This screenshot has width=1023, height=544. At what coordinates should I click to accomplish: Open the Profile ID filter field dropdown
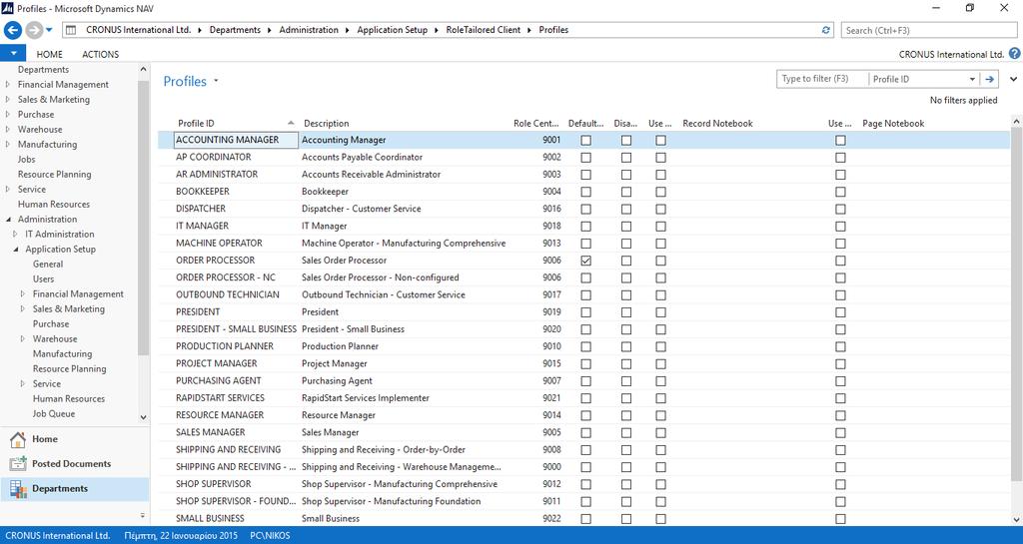coord(971,79)
